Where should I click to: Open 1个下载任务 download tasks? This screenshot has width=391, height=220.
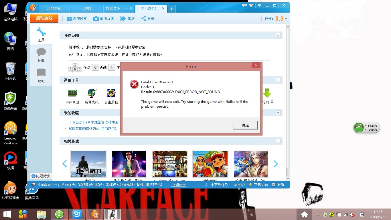[x=216, y=185]
